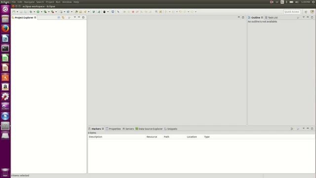This screenshot has height=178, width=316.
Task: Click "An outline is not available." text
Action: 262,22
